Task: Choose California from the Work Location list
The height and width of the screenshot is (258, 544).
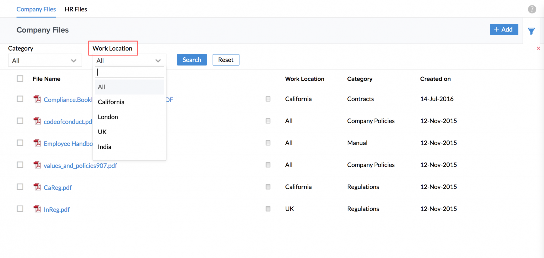Action: pyautogui.click(x=111, y=102)
